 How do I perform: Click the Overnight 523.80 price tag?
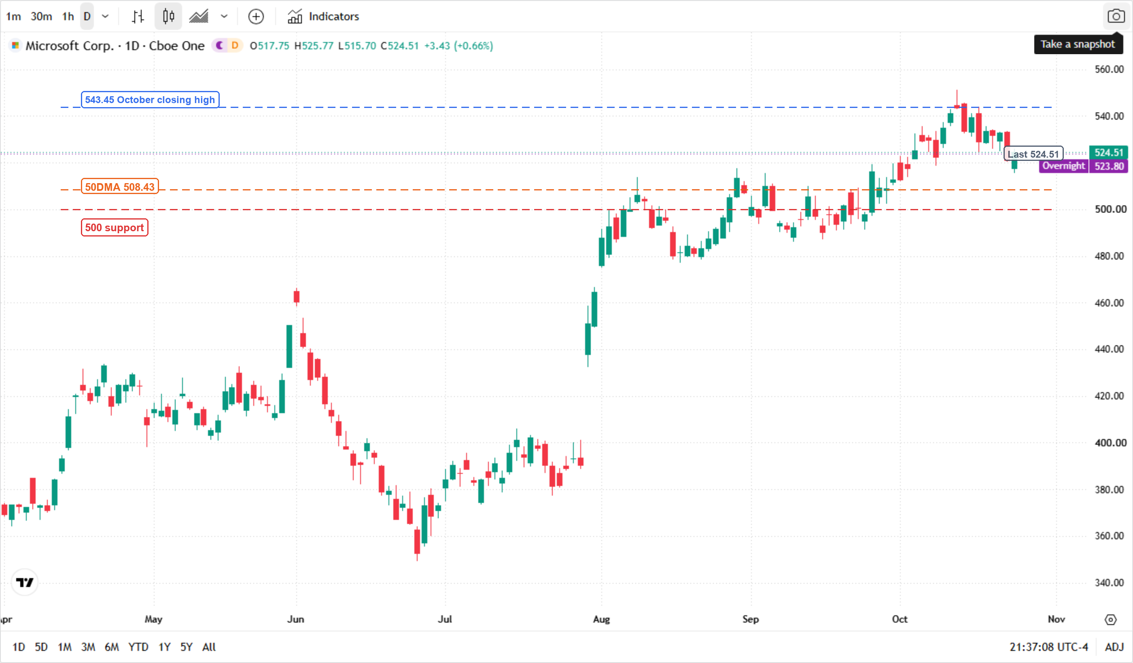tap(1084, 166)
